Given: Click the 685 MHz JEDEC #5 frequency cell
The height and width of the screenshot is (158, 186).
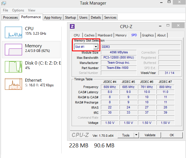Looking at the screenshot, I should pyautogui.click(x=128, y=87).
